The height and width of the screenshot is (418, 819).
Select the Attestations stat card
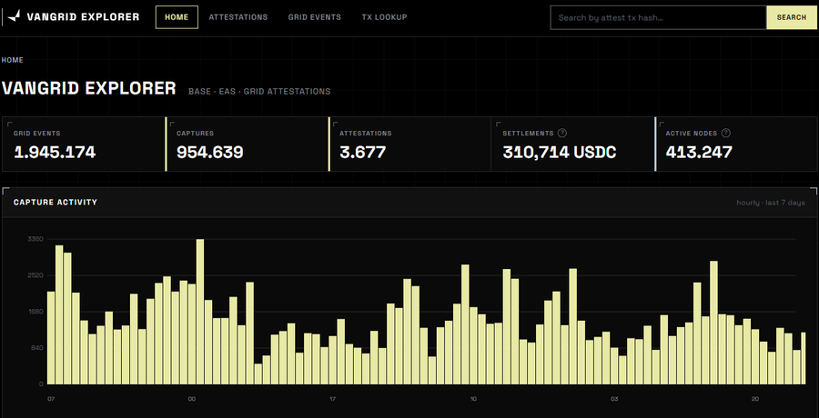410,144
